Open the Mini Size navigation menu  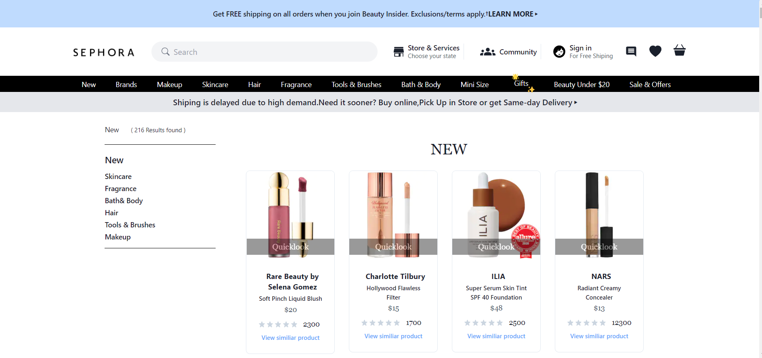click(x=474, y=84)
